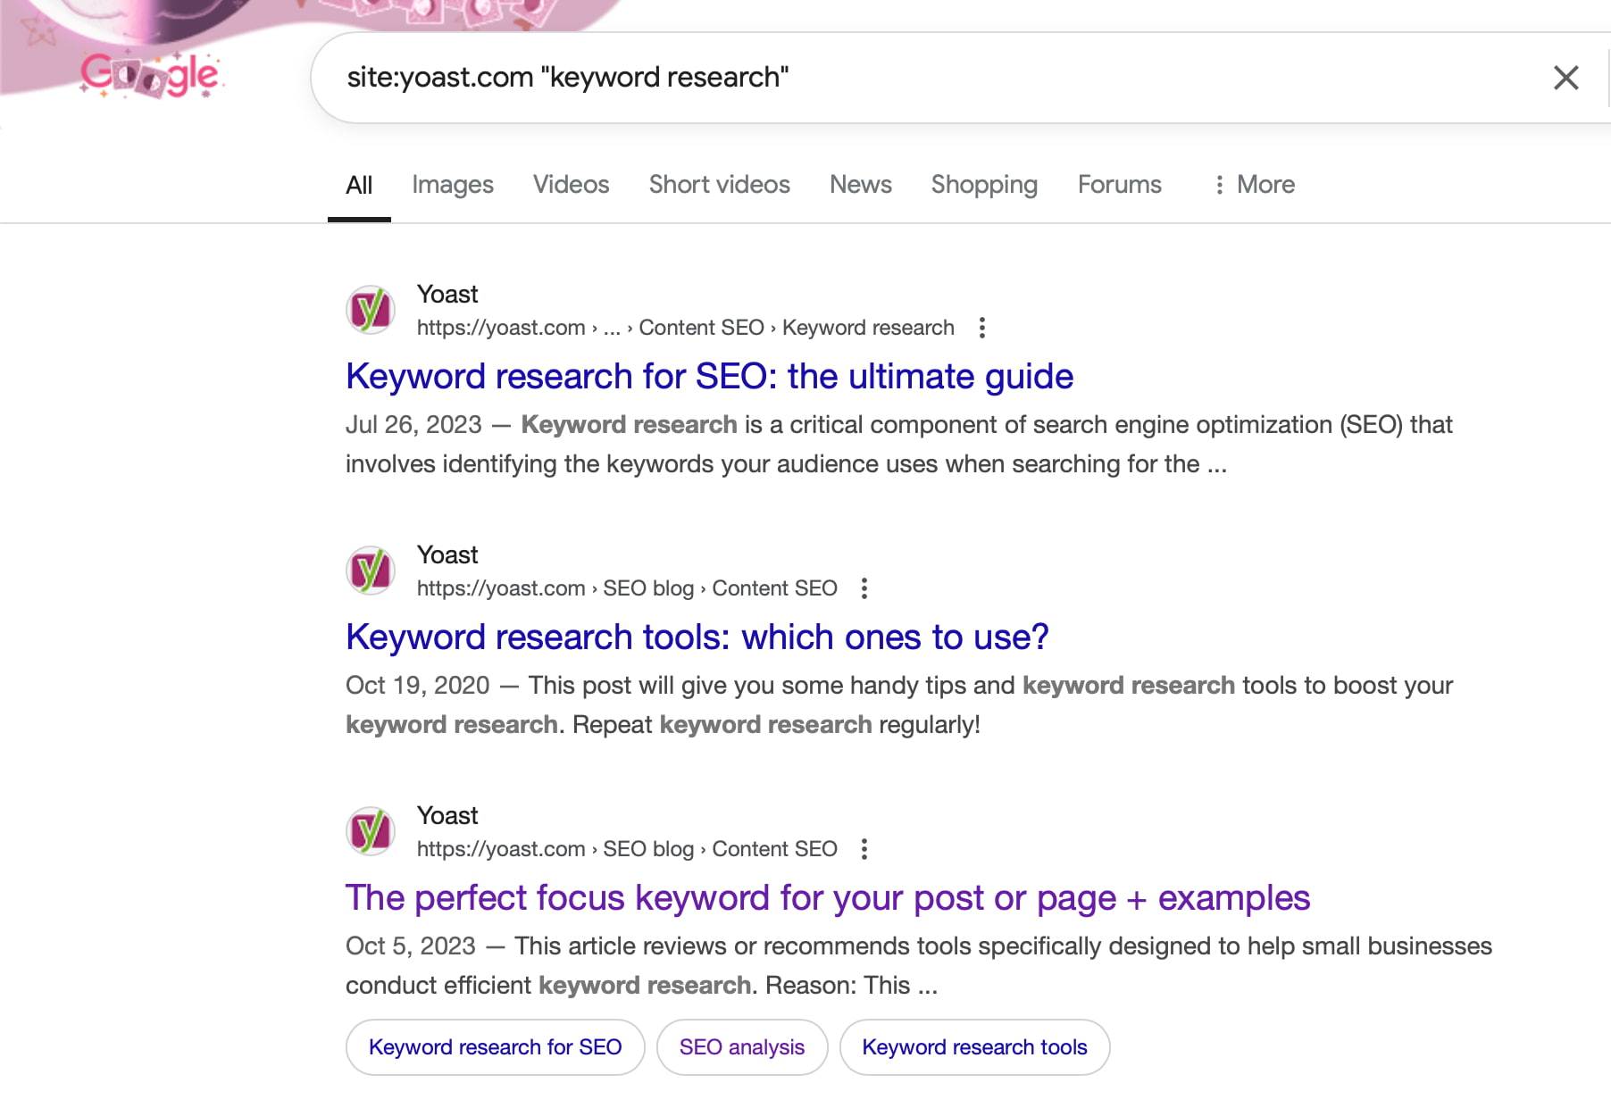Open the three-dot menu for the third result
Screen dimensions: 1611x1108
point(864,849)
